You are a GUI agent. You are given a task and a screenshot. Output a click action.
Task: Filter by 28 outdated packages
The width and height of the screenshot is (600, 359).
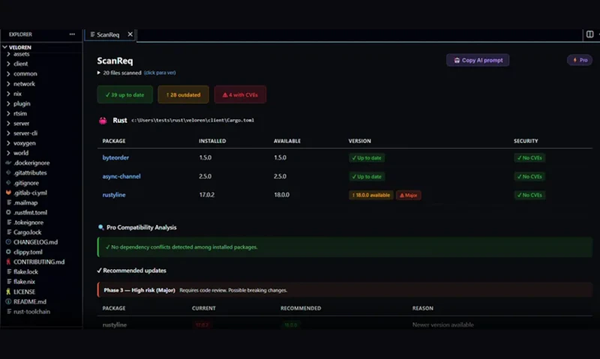[183, 94]
